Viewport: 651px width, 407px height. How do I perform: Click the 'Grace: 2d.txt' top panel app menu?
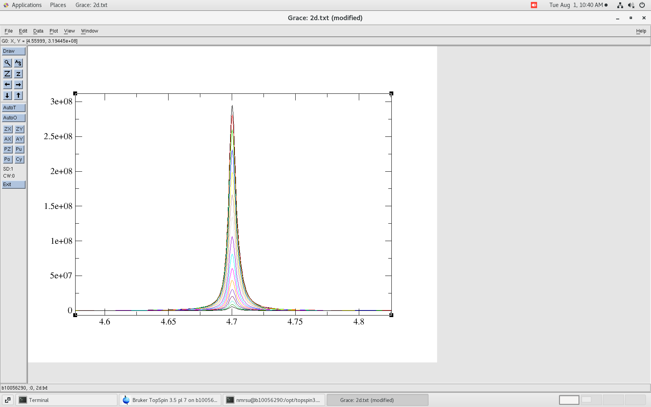pos(91,5)
